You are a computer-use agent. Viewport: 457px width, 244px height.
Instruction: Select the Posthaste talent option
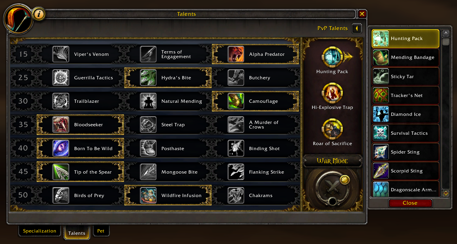pos(168,148)
